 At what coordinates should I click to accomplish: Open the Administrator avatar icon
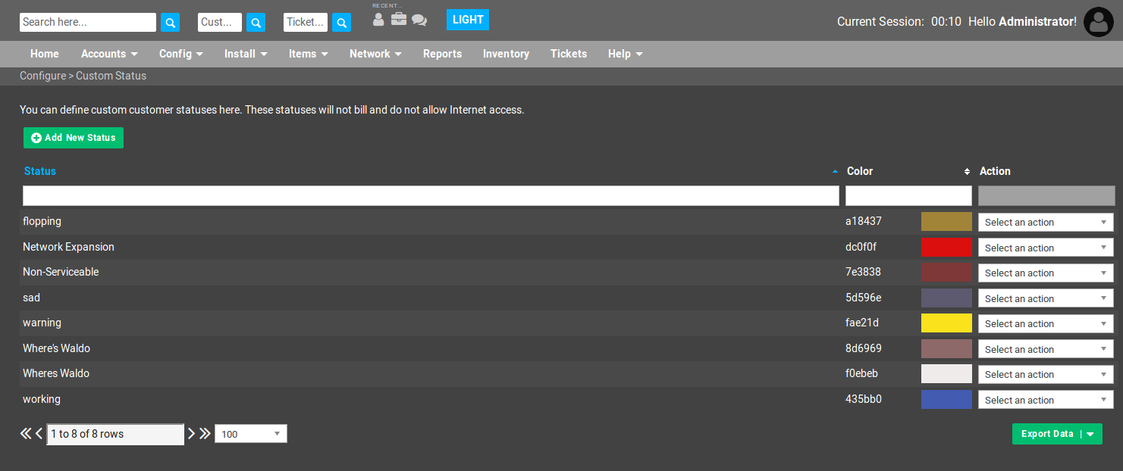(1098, 21)
